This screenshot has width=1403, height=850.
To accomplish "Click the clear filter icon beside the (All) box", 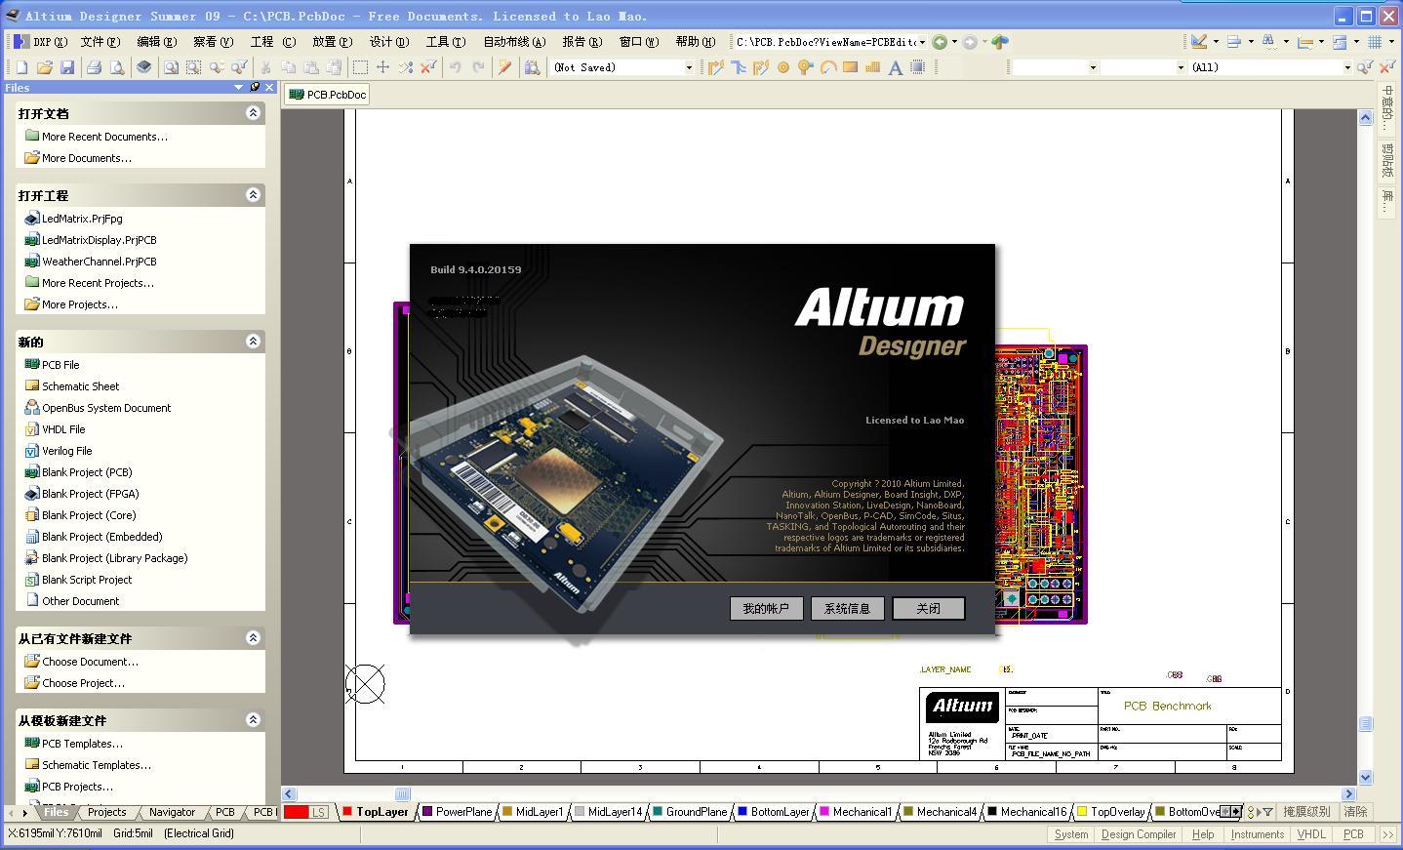I will pyautogui.click(x=1387, y=67).
